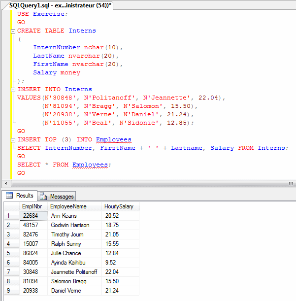Image resolution: width=296 pixels, height=301 pixels.
Task: Select result row header 1
Action: tap(12, 216)
